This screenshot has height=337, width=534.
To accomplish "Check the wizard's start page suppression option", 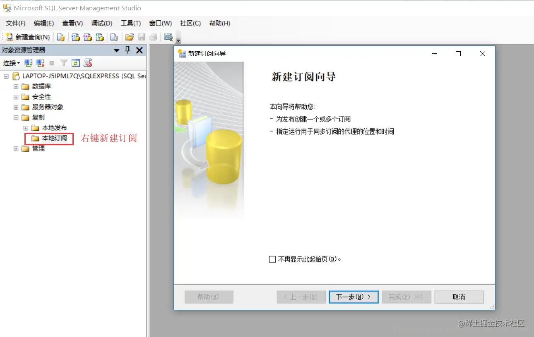I will [272, 259].
